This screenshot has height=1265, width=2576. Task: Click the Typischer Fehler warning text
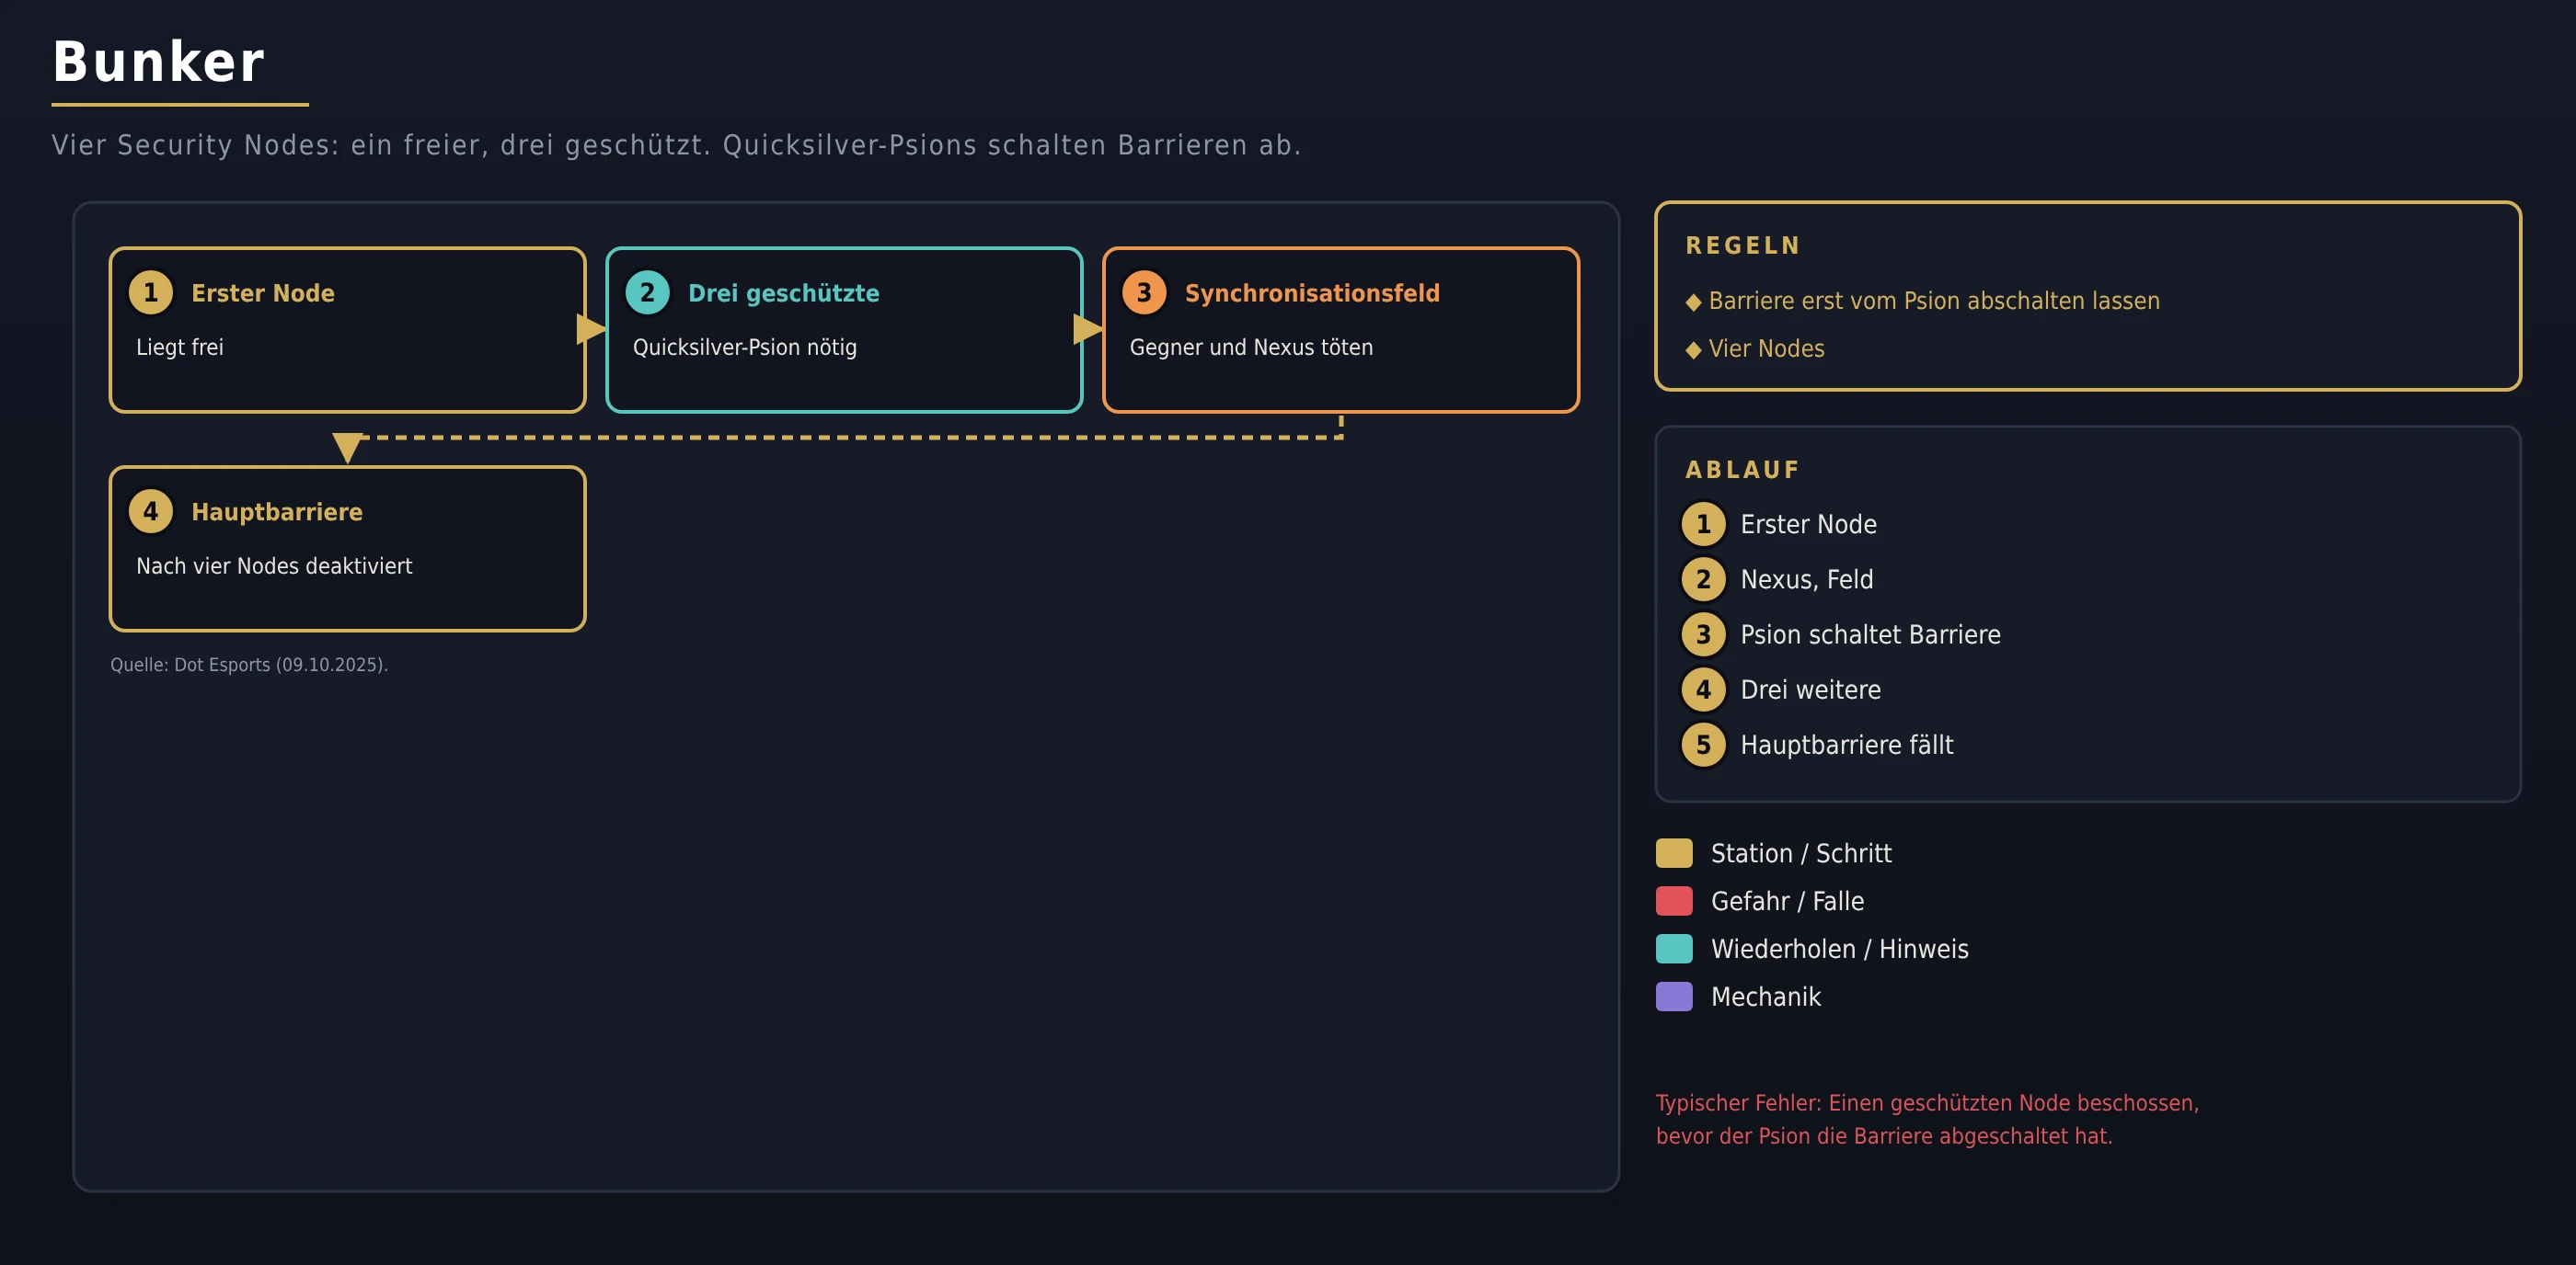[x=1927, y=1119]
